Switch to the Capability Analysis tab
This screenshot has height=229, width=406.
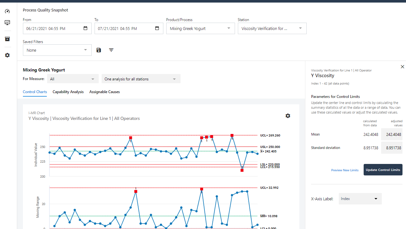click(x=68, y=92)
